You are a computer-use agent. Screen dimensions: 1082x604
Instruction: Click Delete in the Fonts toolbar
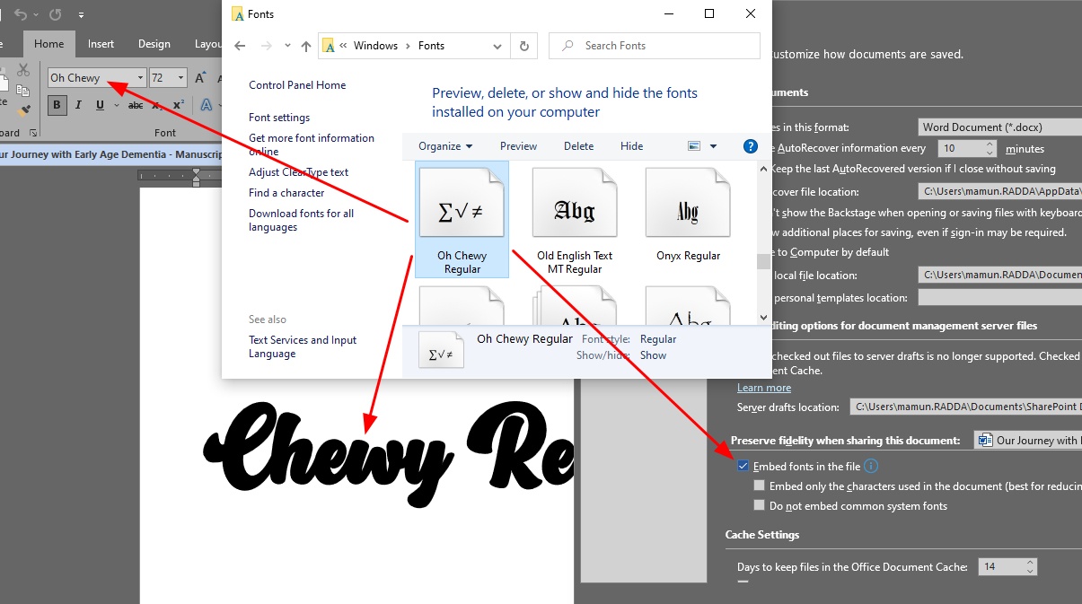click(x=579, y=146)
